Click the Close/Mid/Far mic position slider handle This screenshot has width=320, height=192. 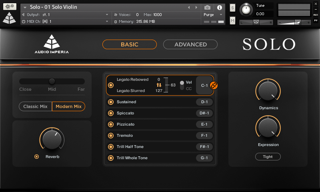pyautogui.click(x=52, y=82)
